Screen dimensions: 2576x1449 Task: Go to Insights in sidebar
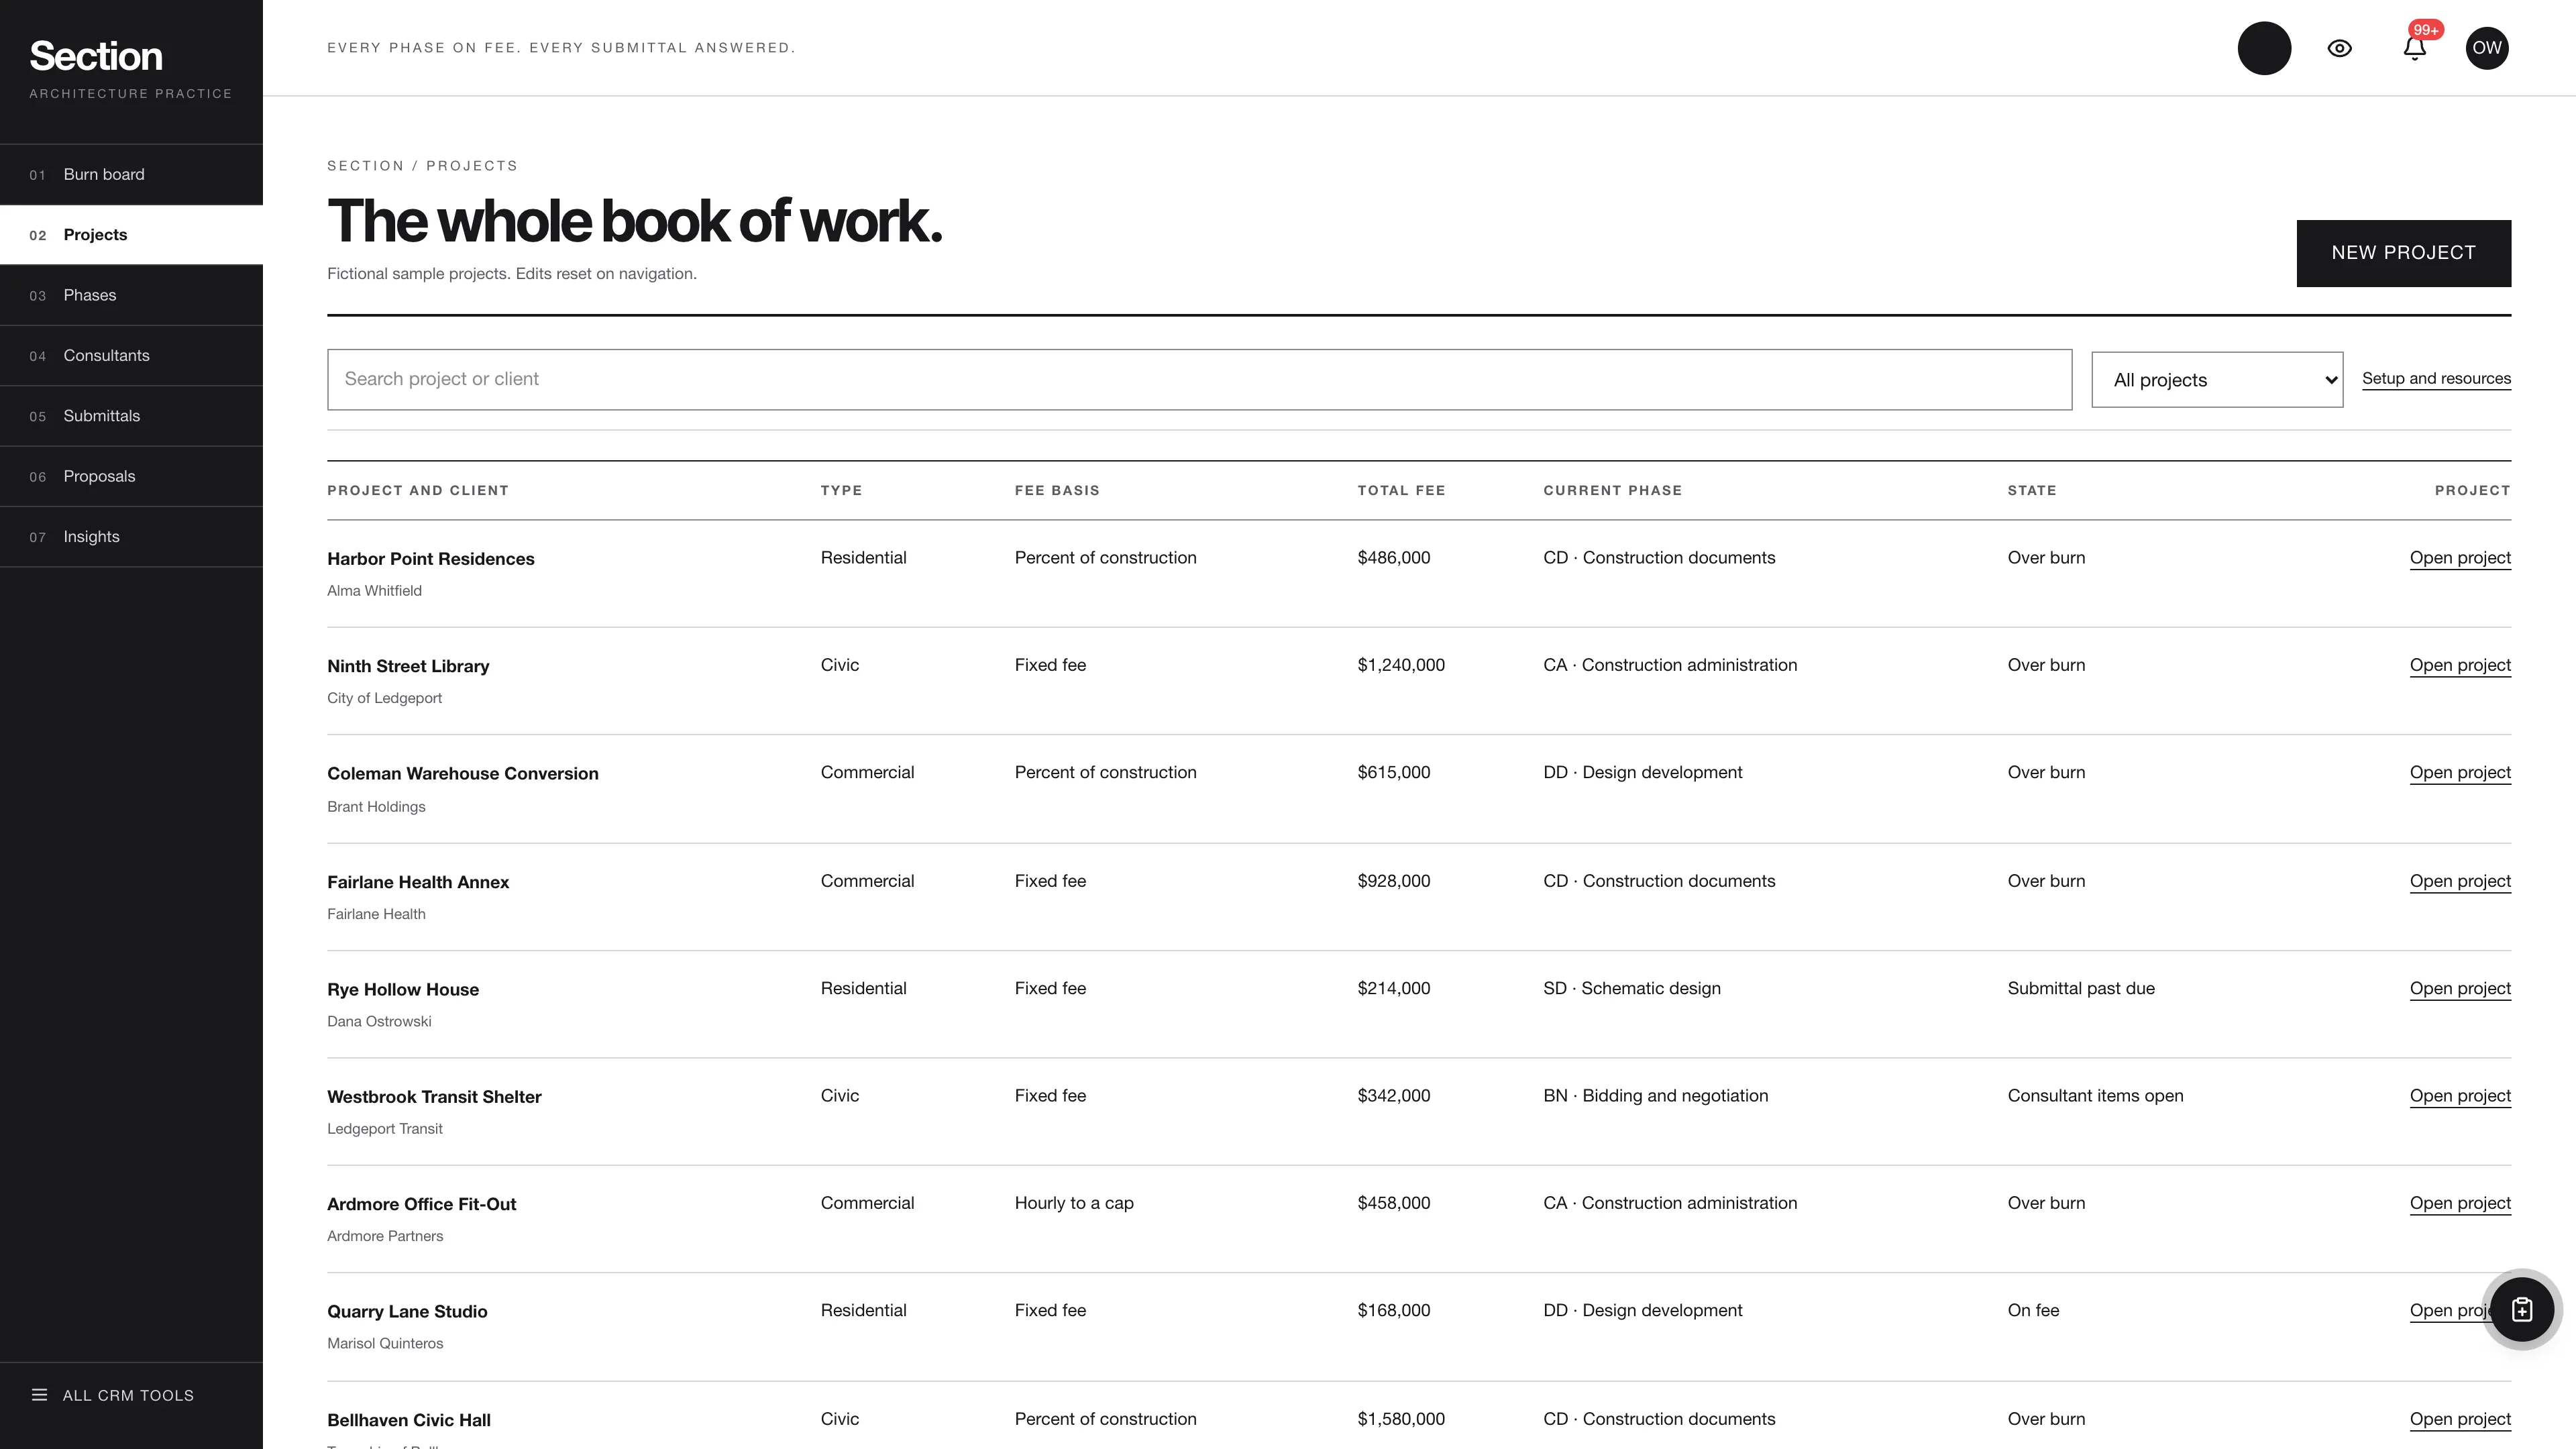point(131,537)
